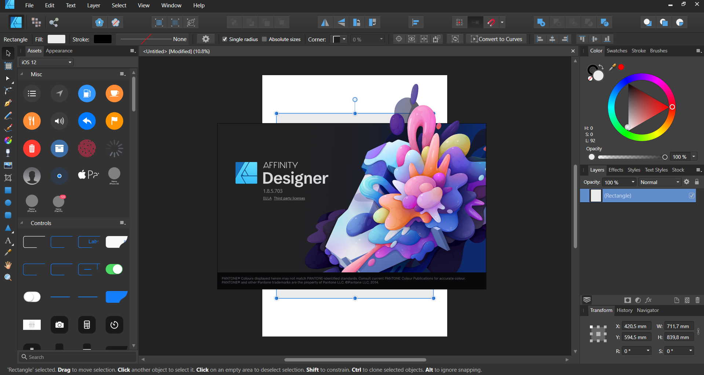Open the EULA link on splash screen
Screen dimensions: 704x375
(x=267, y=198)
